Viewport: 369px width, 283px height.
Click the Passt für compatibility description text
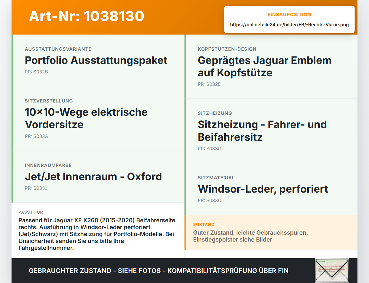(x=97, y=234)
